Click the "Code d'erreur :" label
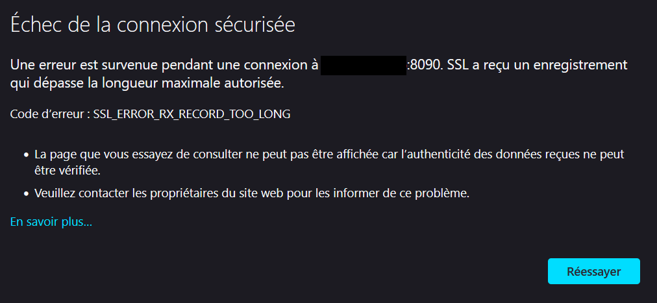Viewport: 657px width, 303px height. pos(50,114)
